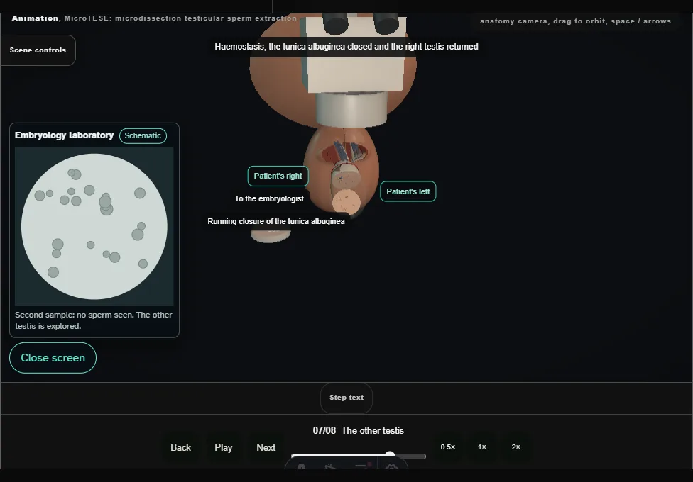Set playback speed to 2×

(515, 447)
